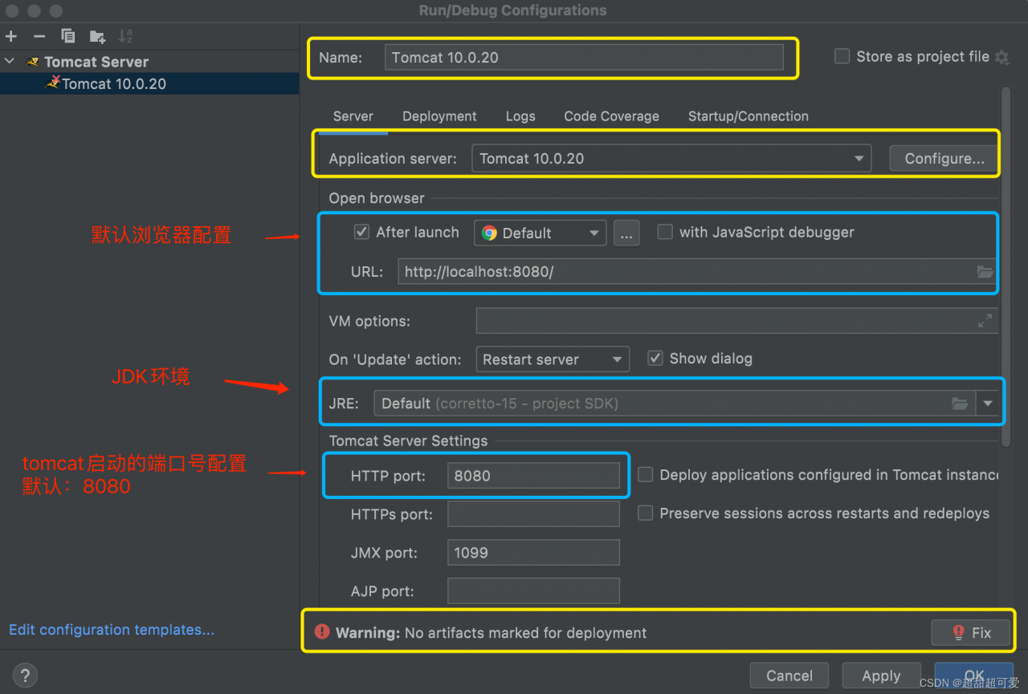1028x694 pixels.
Task: Switch to Code Coverage tab
Action: pos(611,116)
